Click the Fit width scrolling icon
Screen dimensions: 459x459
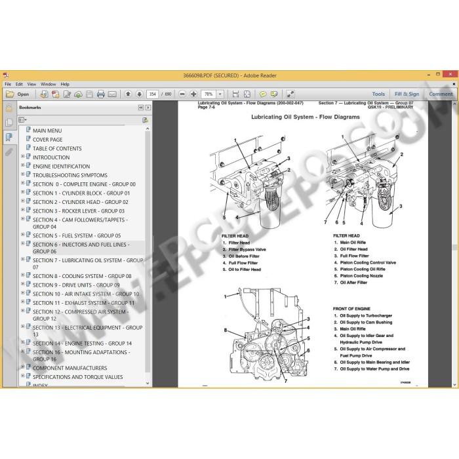[235, 94]
